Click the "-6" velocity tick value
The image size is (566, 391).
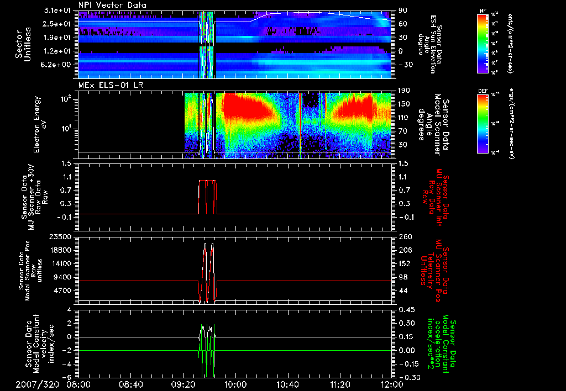[x=67, y=377]
